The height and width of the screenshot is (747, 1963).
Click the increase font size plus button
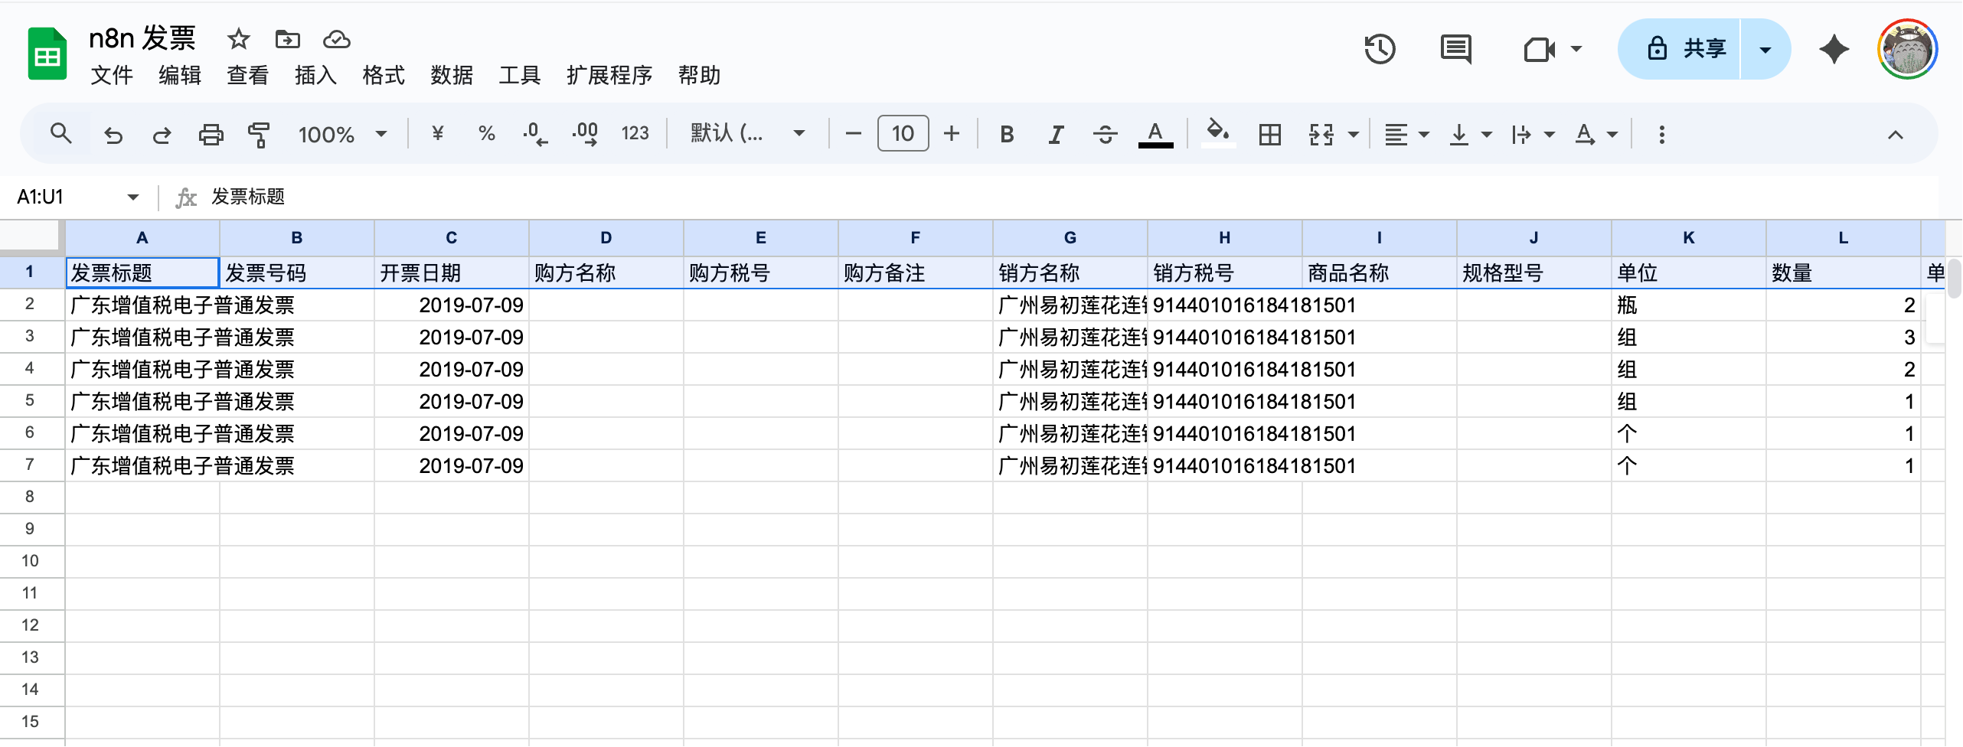click(x=951, y=134)
